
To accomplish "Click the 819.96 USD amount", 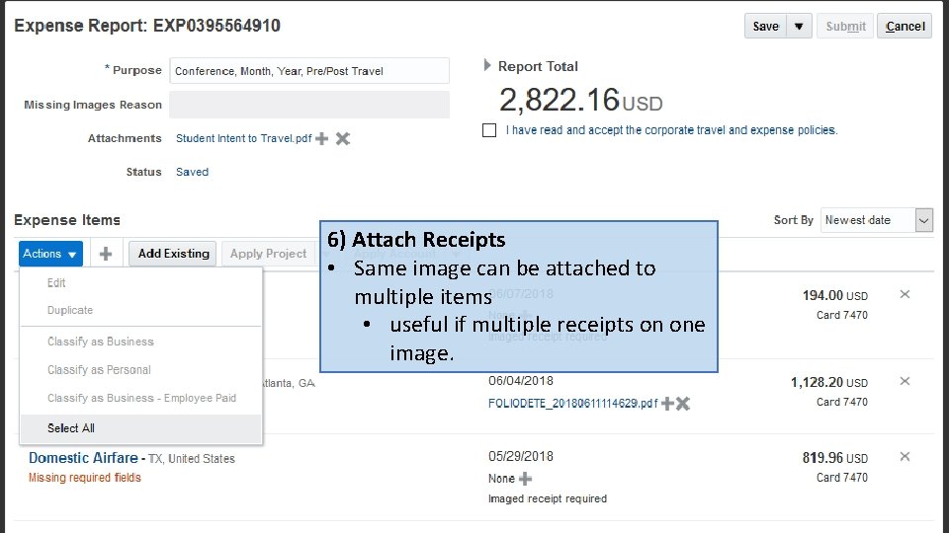I will tap(835, 458).
